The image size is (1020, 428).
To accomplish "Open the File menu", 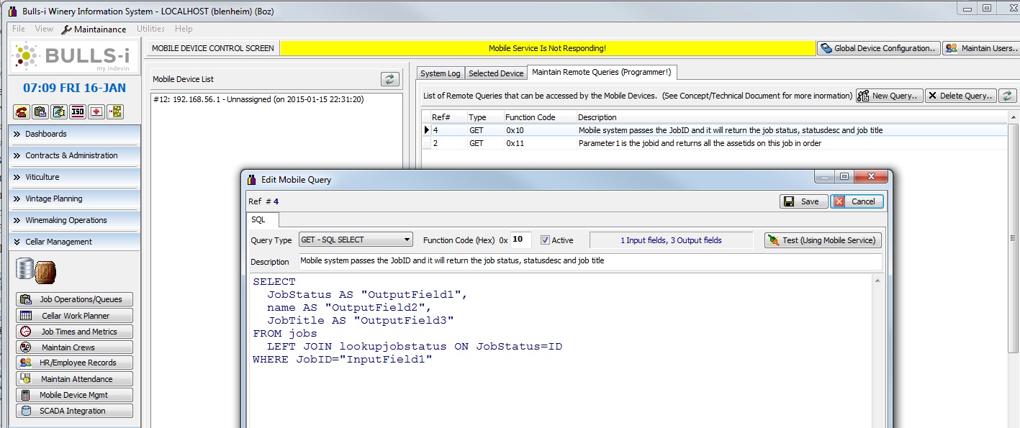I will coord(19,29).
